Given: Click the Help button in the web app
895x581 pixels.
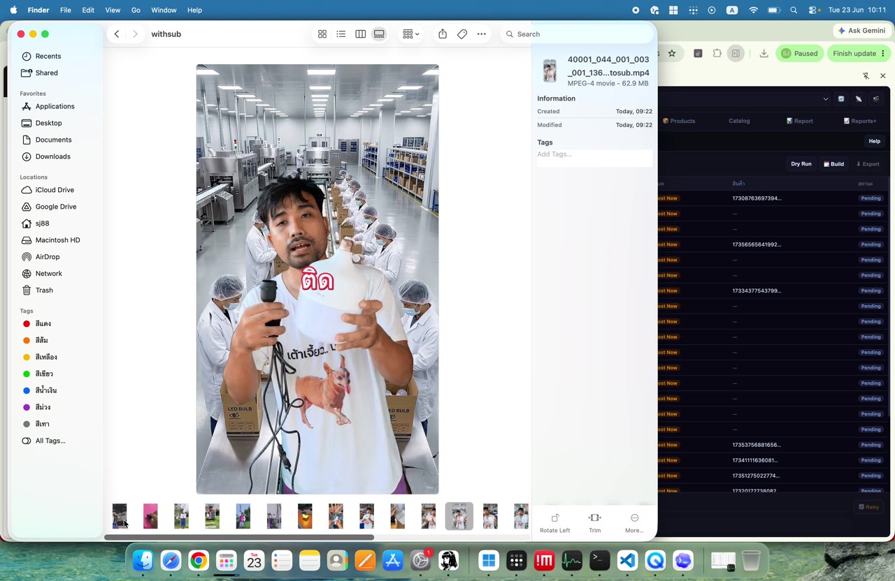Looking at the screenshot, I should pyautogui.click(x=874, y=141).
